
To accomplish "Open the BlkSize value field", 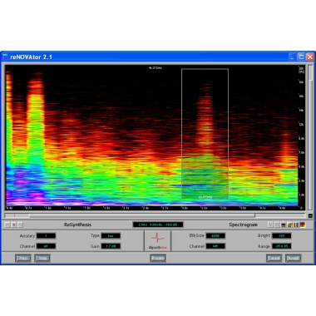I will pyautogui.click(x=215, y=236).
